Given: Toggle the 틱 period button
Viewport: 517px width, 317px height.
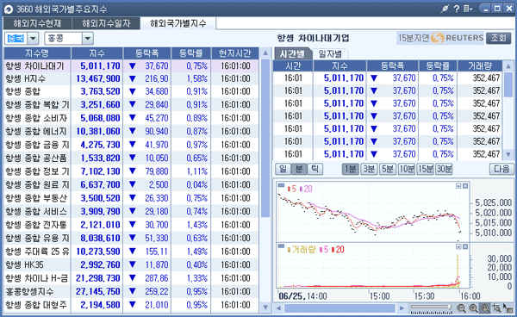Looking at the screenshot, I should click(315, 169).
